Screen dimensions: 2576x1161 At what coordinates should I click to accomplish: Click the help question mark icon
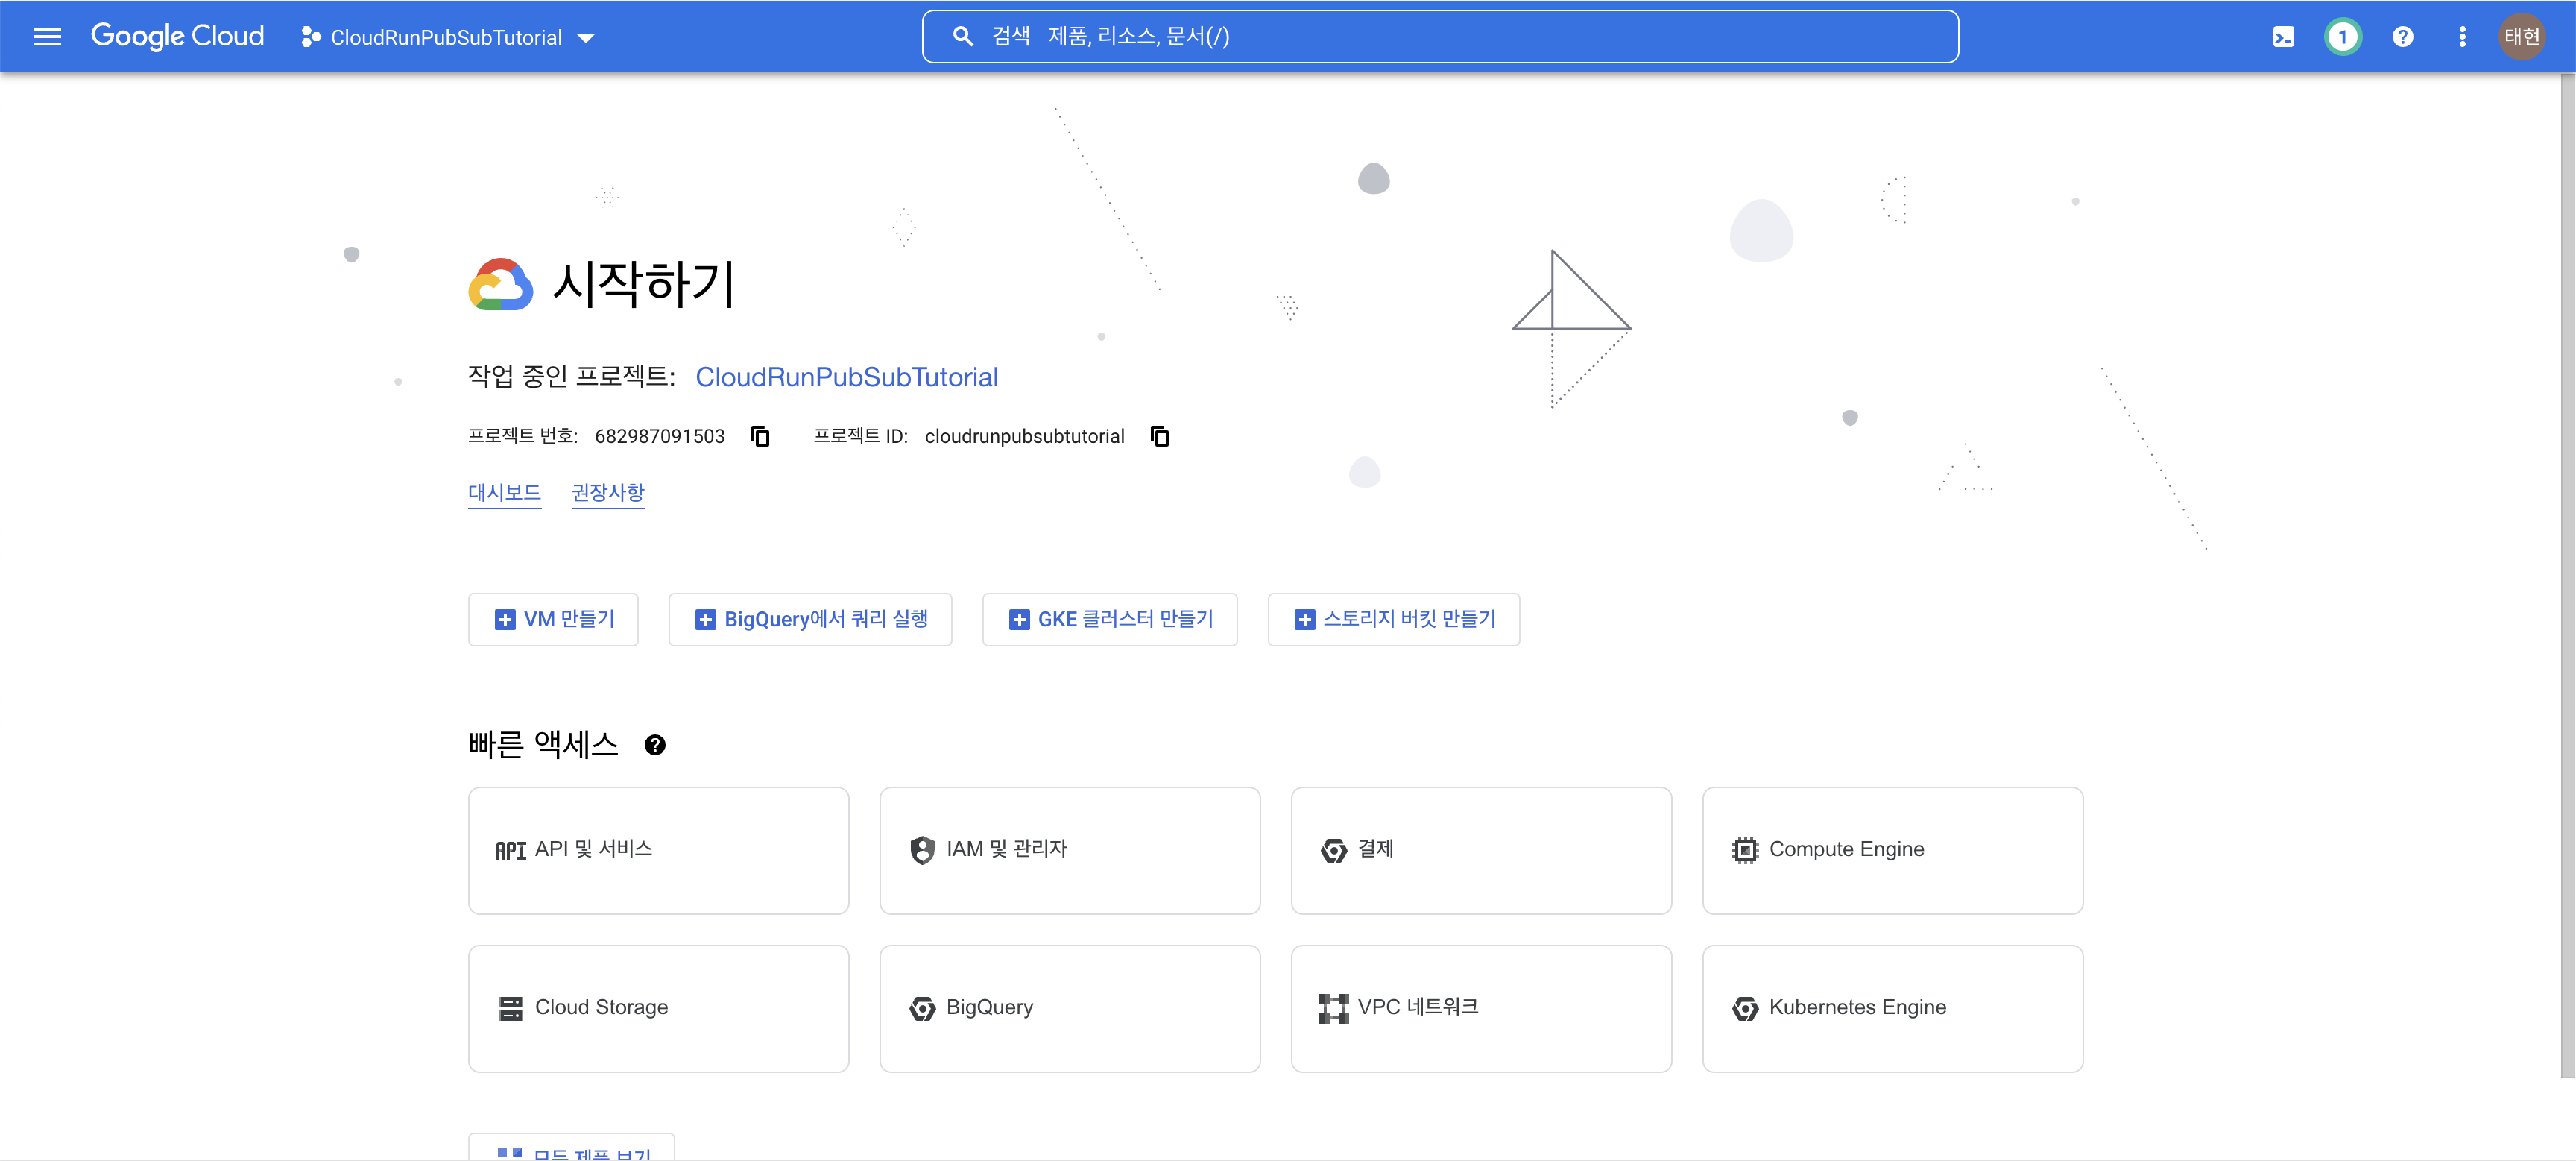[2402, 37]
